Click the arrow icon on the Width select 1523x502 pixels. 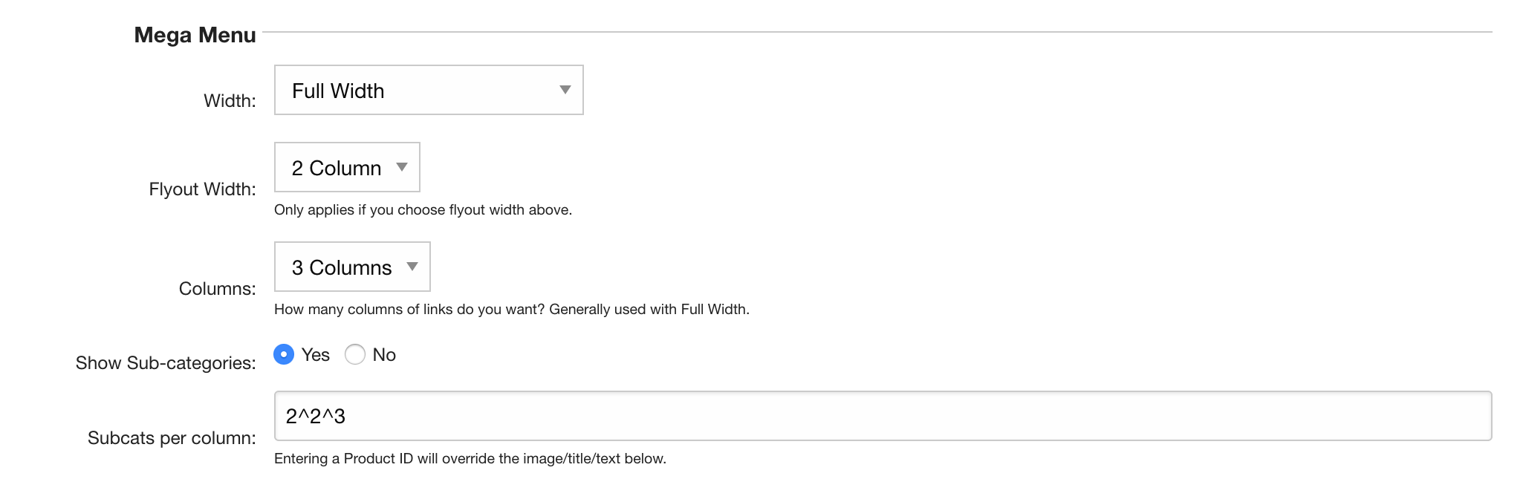click(565, 90)
